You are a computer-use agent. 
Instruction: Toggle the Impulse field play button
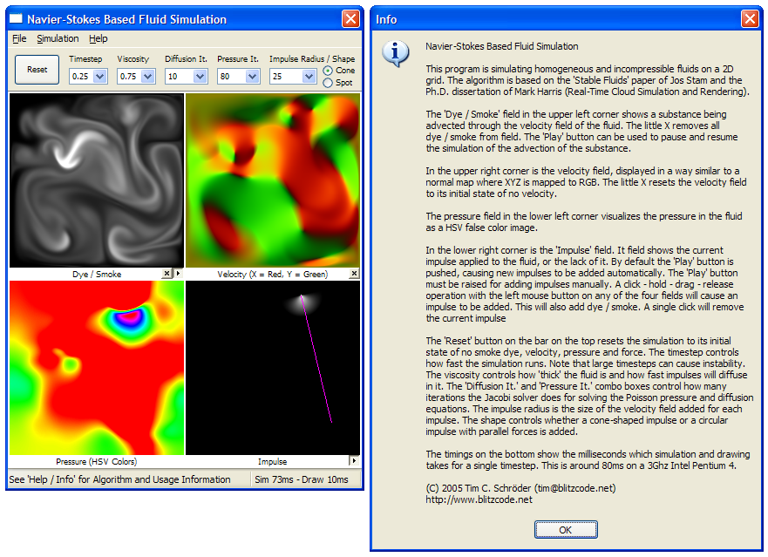(354, 460)
